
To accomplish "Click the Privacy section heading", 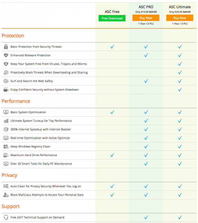I will pyautogui.click(x=9, y=175).
